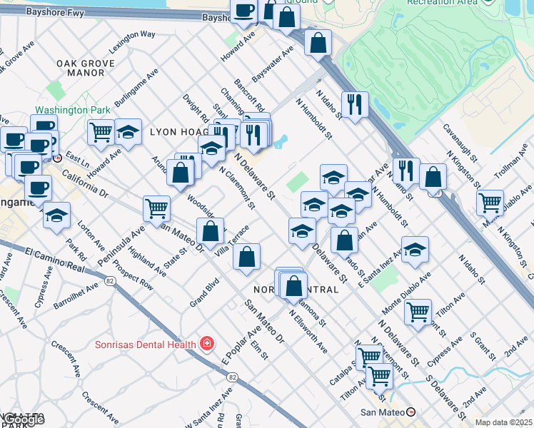Select the shopping bag marker at North Central

[x=293, y=286]
